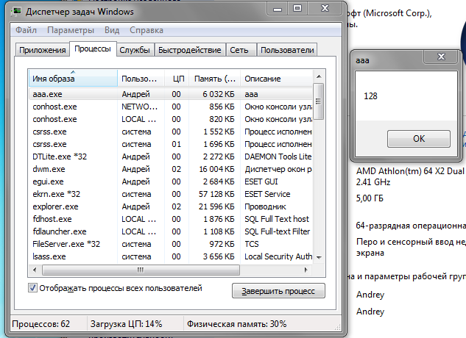The height and width of the screenshot is (338, 466).
Task: Click the process list scroll-up arrow
Action: [x=319, y=76]
